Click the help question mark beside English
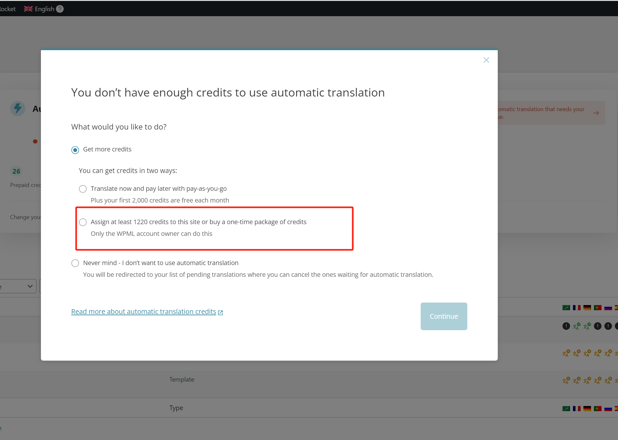 click(60, 9)
